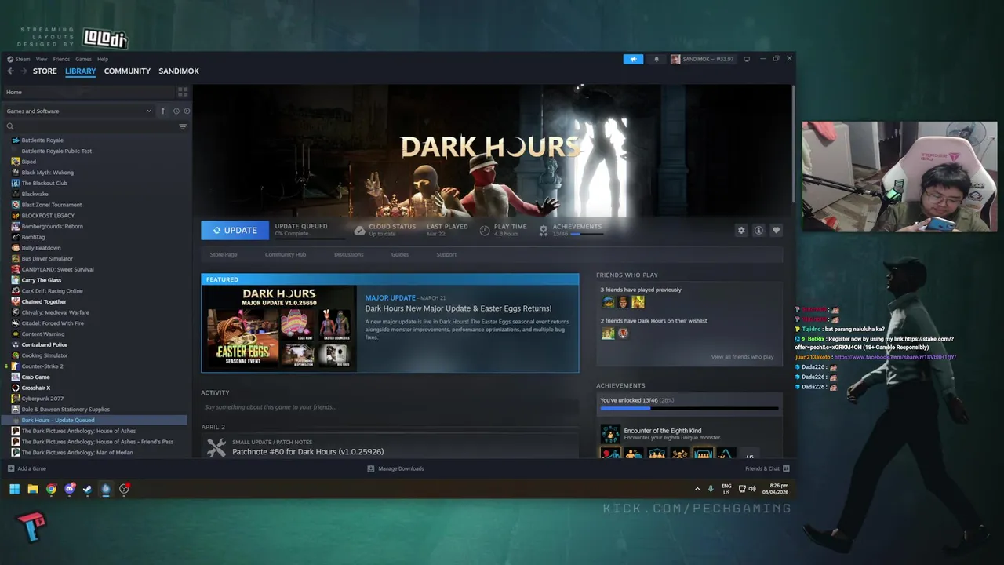Expand the Games and Software dropdown
Screen dimensions: 1004x565
coord(149,111)
